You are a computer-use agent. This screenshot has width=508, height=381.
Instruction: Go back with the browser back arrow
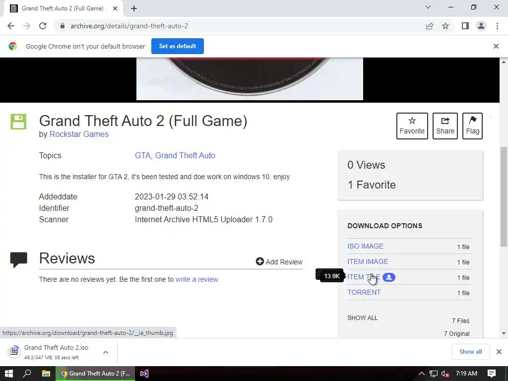pyautogui.click(x=11, y=26)
